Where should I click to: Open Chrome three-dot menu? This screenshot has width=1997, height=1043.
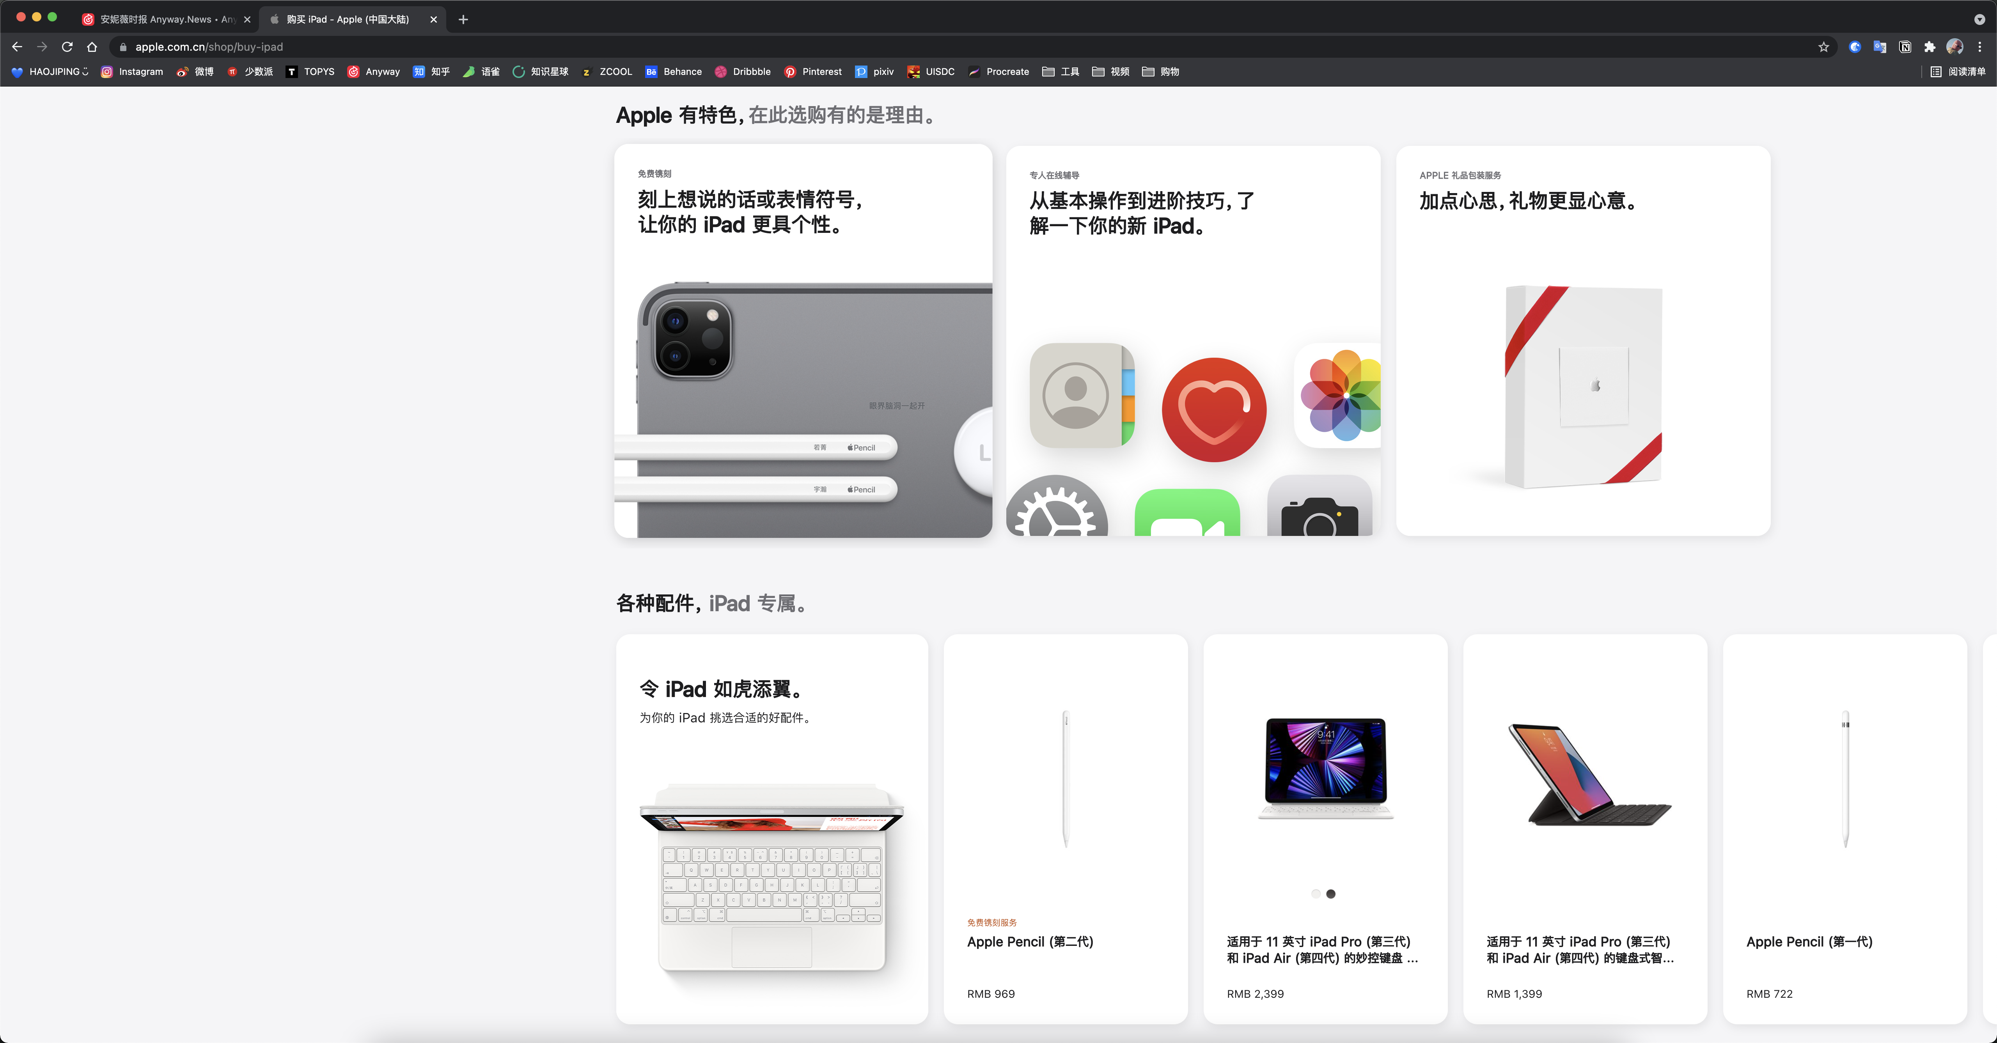pyautogui.click(x=1979, y=46)
